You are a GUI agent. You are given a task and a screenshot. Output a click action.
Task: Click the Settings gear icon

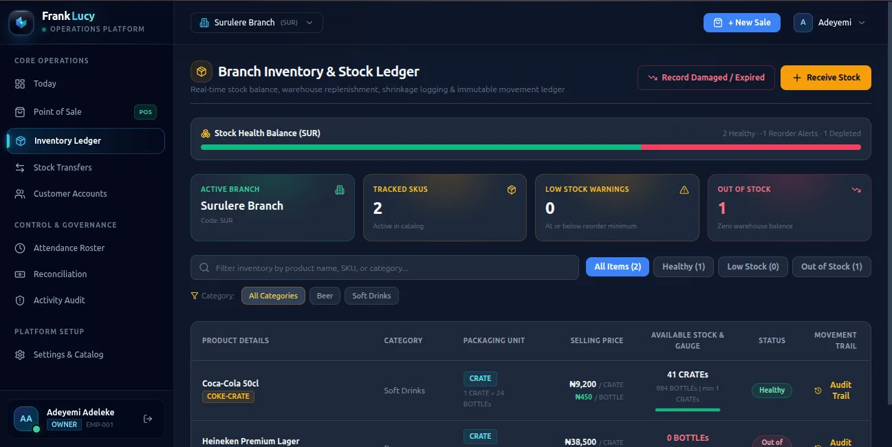[20, 355]
